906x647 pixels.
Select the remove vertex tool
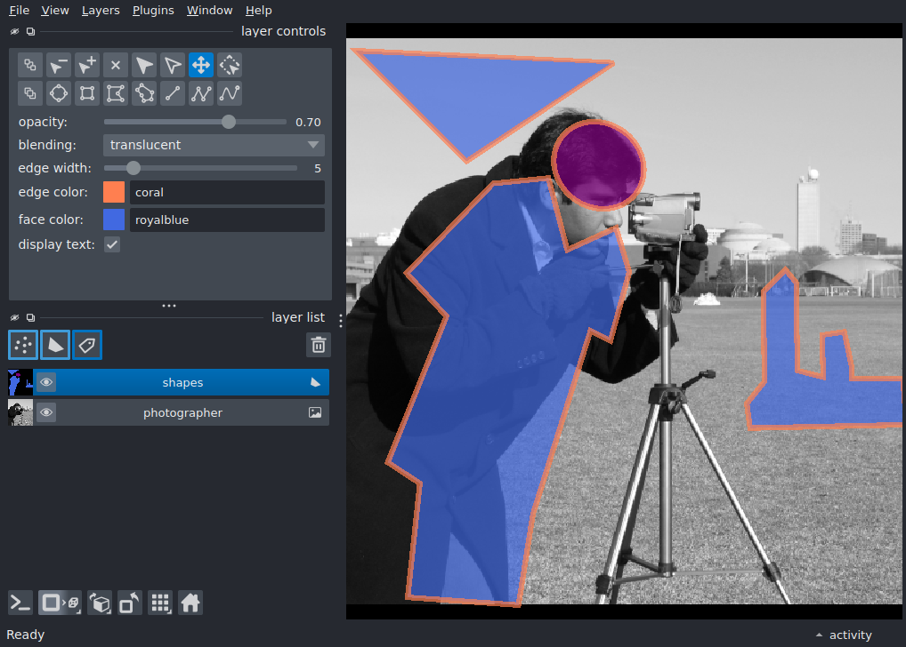59,65
